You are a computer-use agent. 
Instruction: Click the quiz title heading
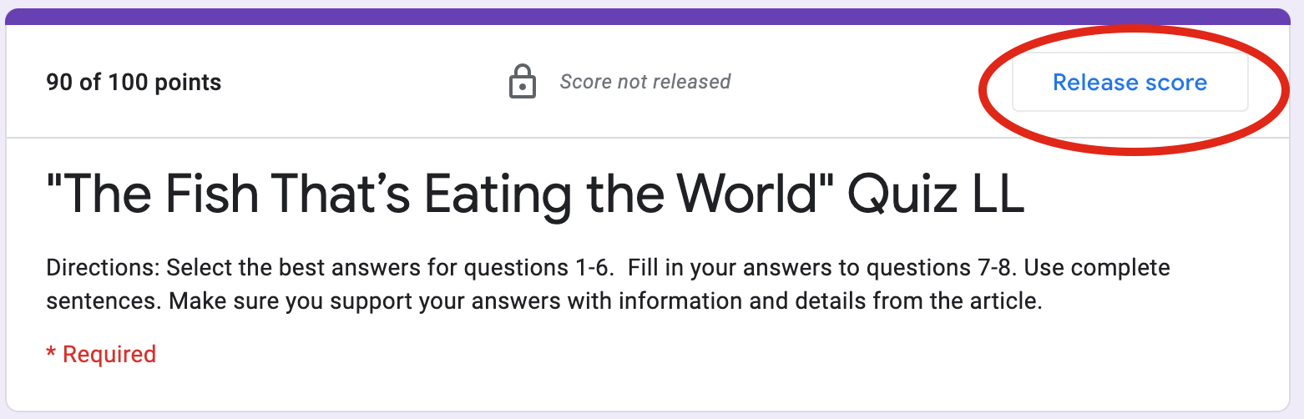coord(535,194)
